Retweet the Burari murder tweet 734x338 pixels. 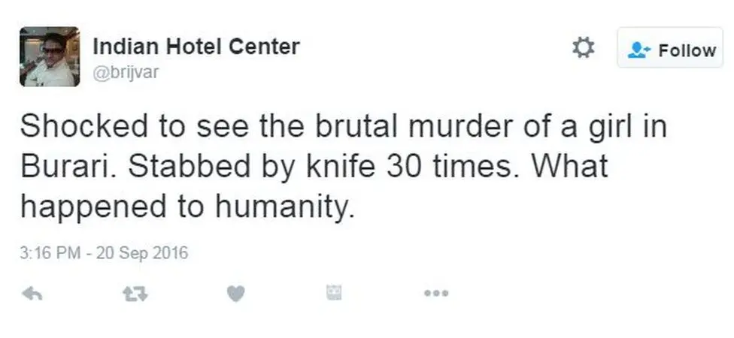pos(135,294)
